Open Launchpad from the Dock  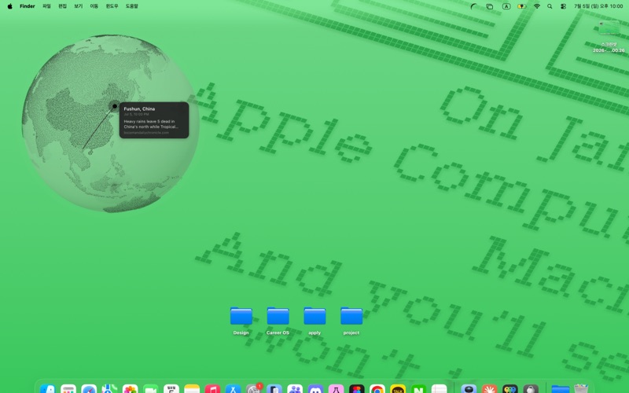pyautogui.click(x=68, y=389)
